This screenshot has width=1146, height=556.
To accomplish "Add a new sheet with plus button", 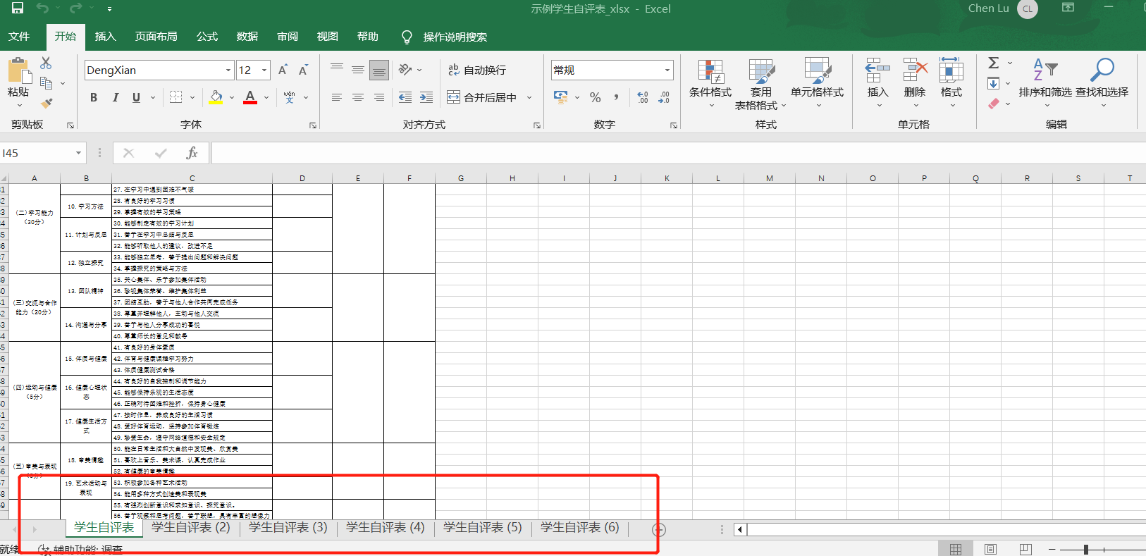I will pyautogui.click(x=659, y=529).
